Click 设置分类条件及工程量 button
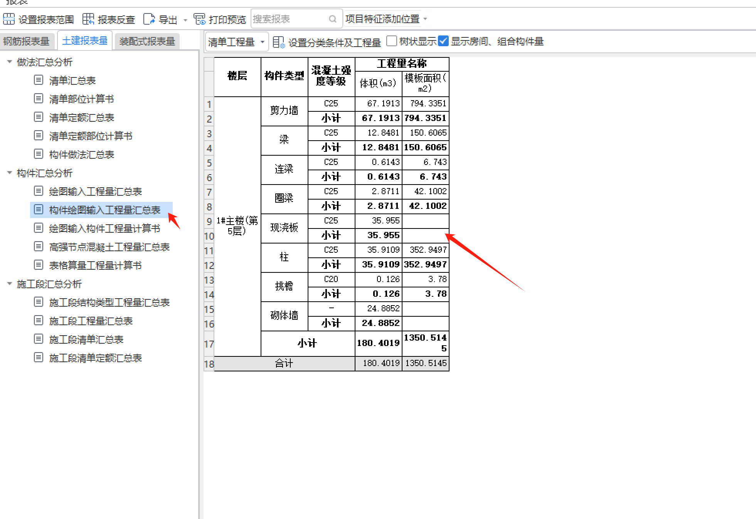The image size is (756, 519). 327,42
